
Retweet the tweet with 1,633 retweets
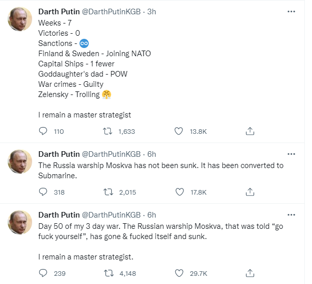[108, 131]
